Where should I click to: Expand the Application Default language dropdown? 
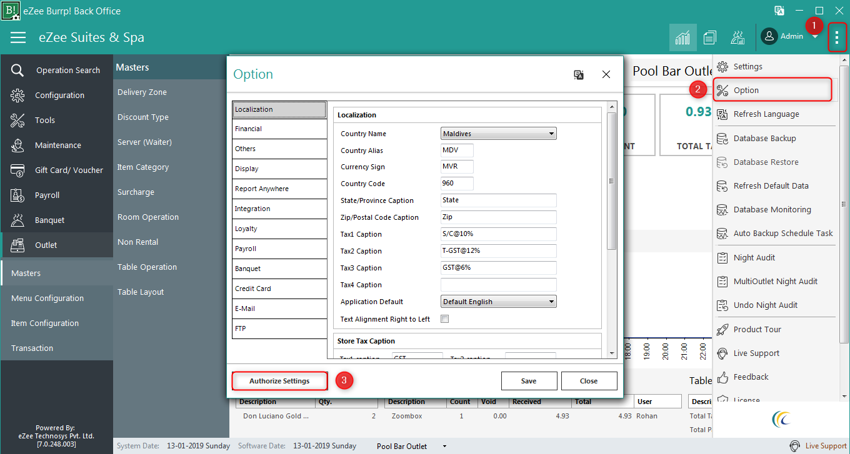[x=551, y=302]
